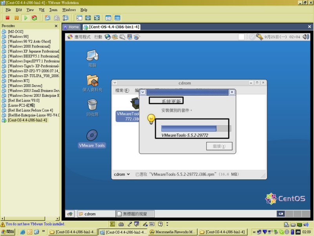Open the VM menu
The image size is (314, 236).
click(x=42, y=10)
